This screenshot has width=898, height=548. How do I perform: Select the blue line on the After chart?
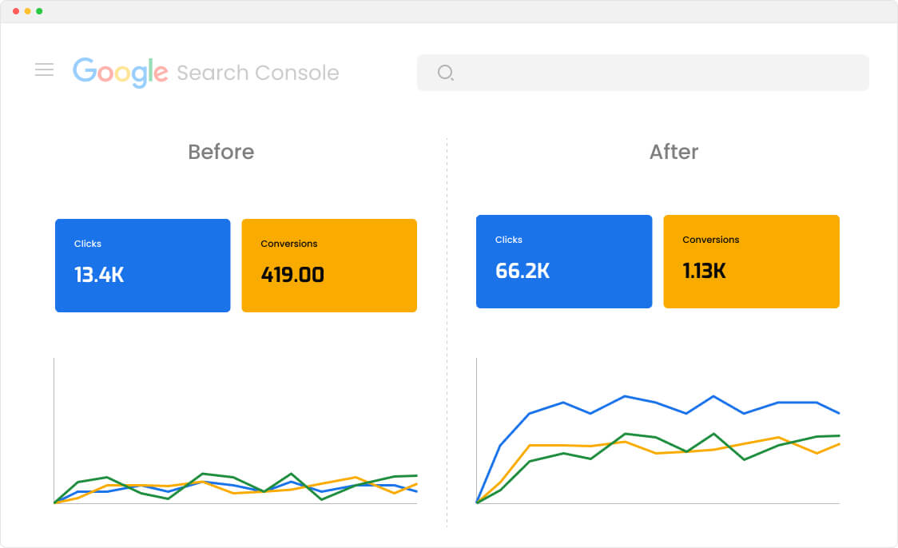click(x=623, y=397)
